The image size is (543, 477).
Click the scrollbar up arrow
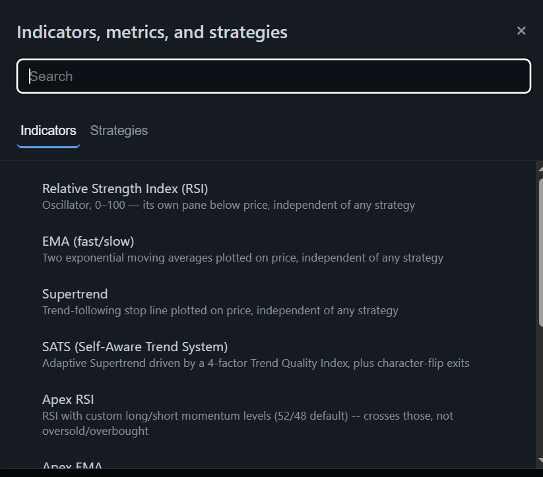(540, 169)
